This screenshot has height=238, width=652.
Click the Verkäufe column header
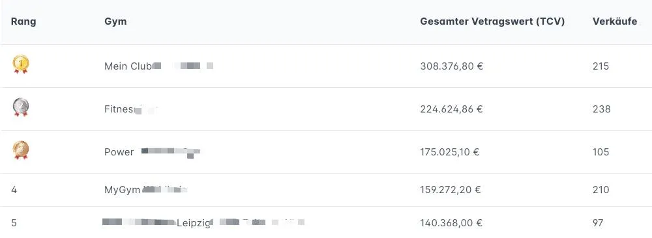click(615, 21)
